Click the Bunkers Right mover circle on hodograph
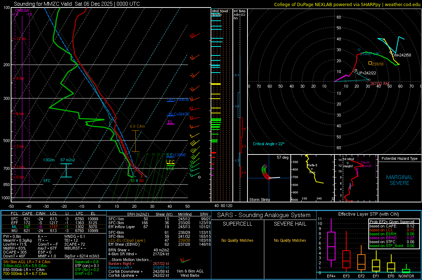Screen dimensions: 422x280 [369, 80]
